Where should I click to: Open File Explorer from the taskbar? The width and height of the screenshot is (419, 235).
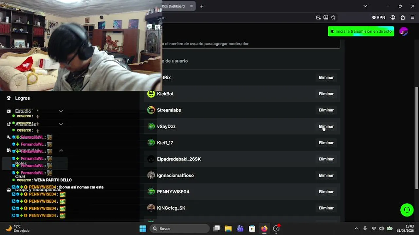[x=228, y=228]
